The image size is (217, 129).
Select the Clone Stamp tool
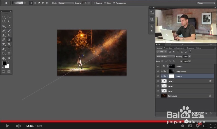point(4,35)
